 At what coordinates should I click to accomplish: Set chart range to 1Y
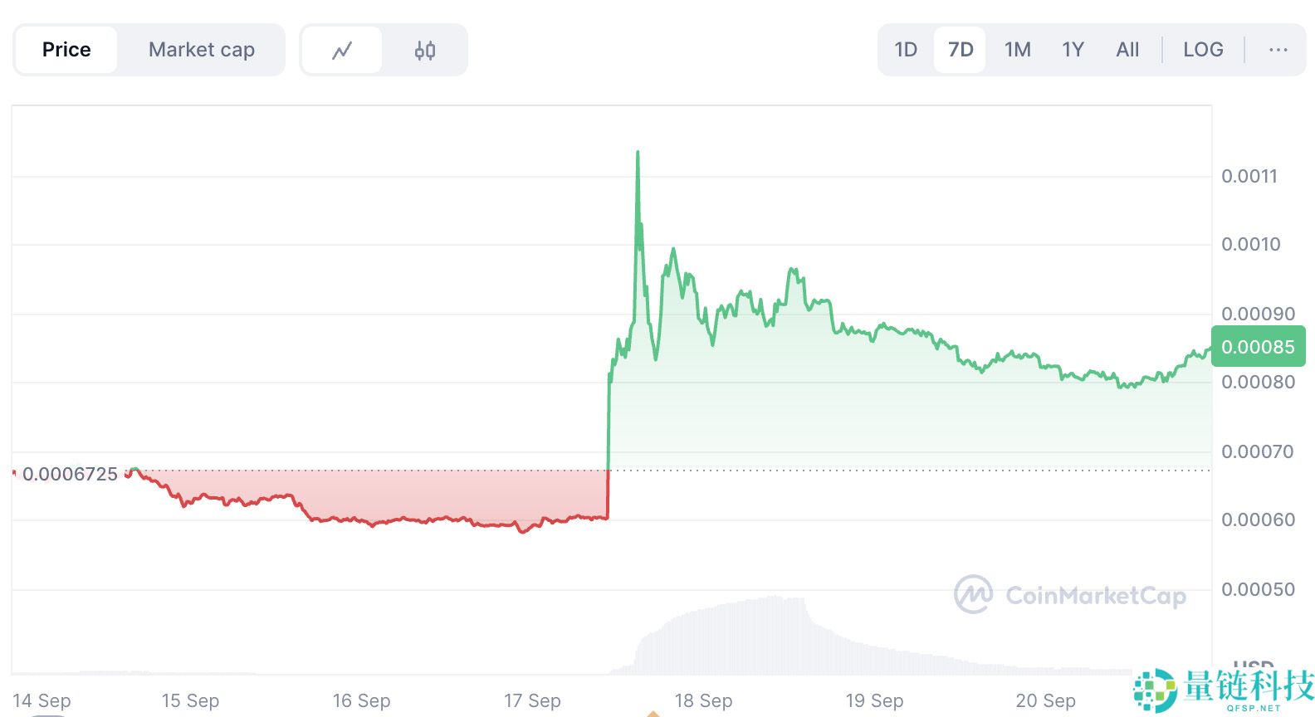pos(1073,50)
